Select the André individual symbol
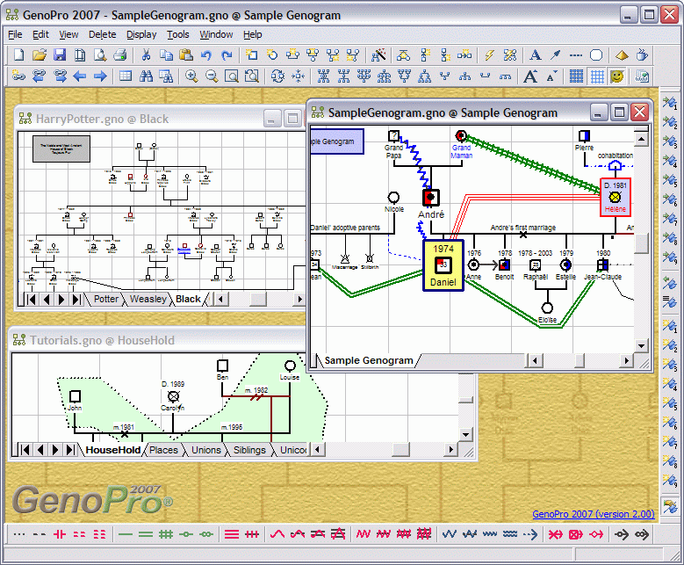The width and height of the screenshot is (684, 565). tap(431, 198)
